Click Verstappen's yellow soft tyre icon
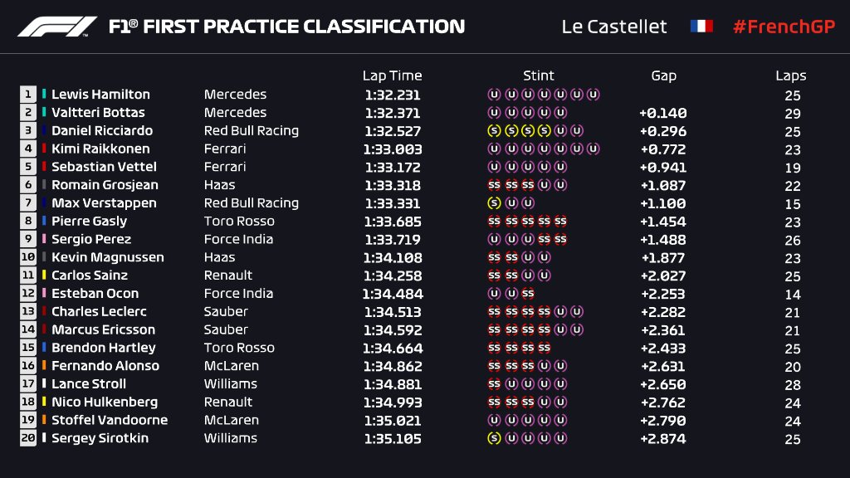 (494, 202)
